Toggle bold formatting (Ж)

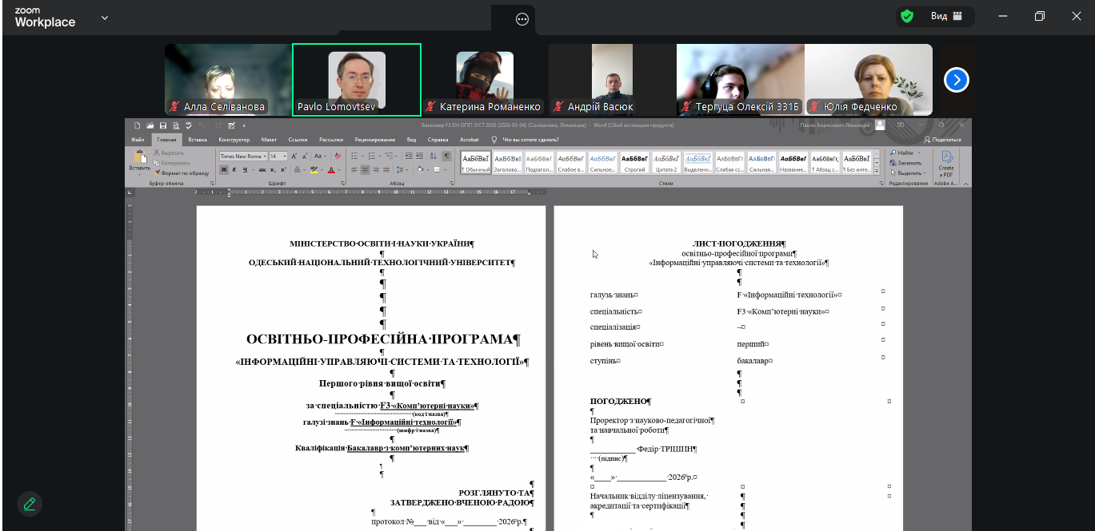point(224,170)
